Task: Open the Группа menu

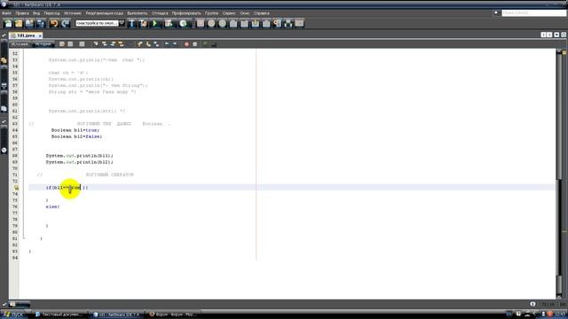Action: click(x=211, y=13)
